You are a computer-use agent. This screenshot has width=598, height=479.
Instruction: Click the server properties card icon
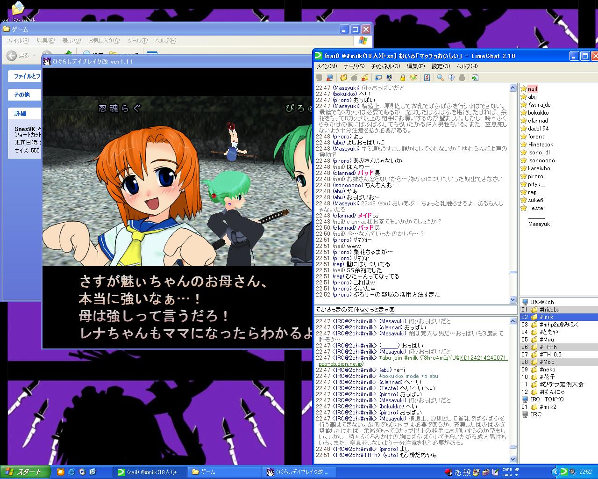pyautogui.click(x=378, y=78)
